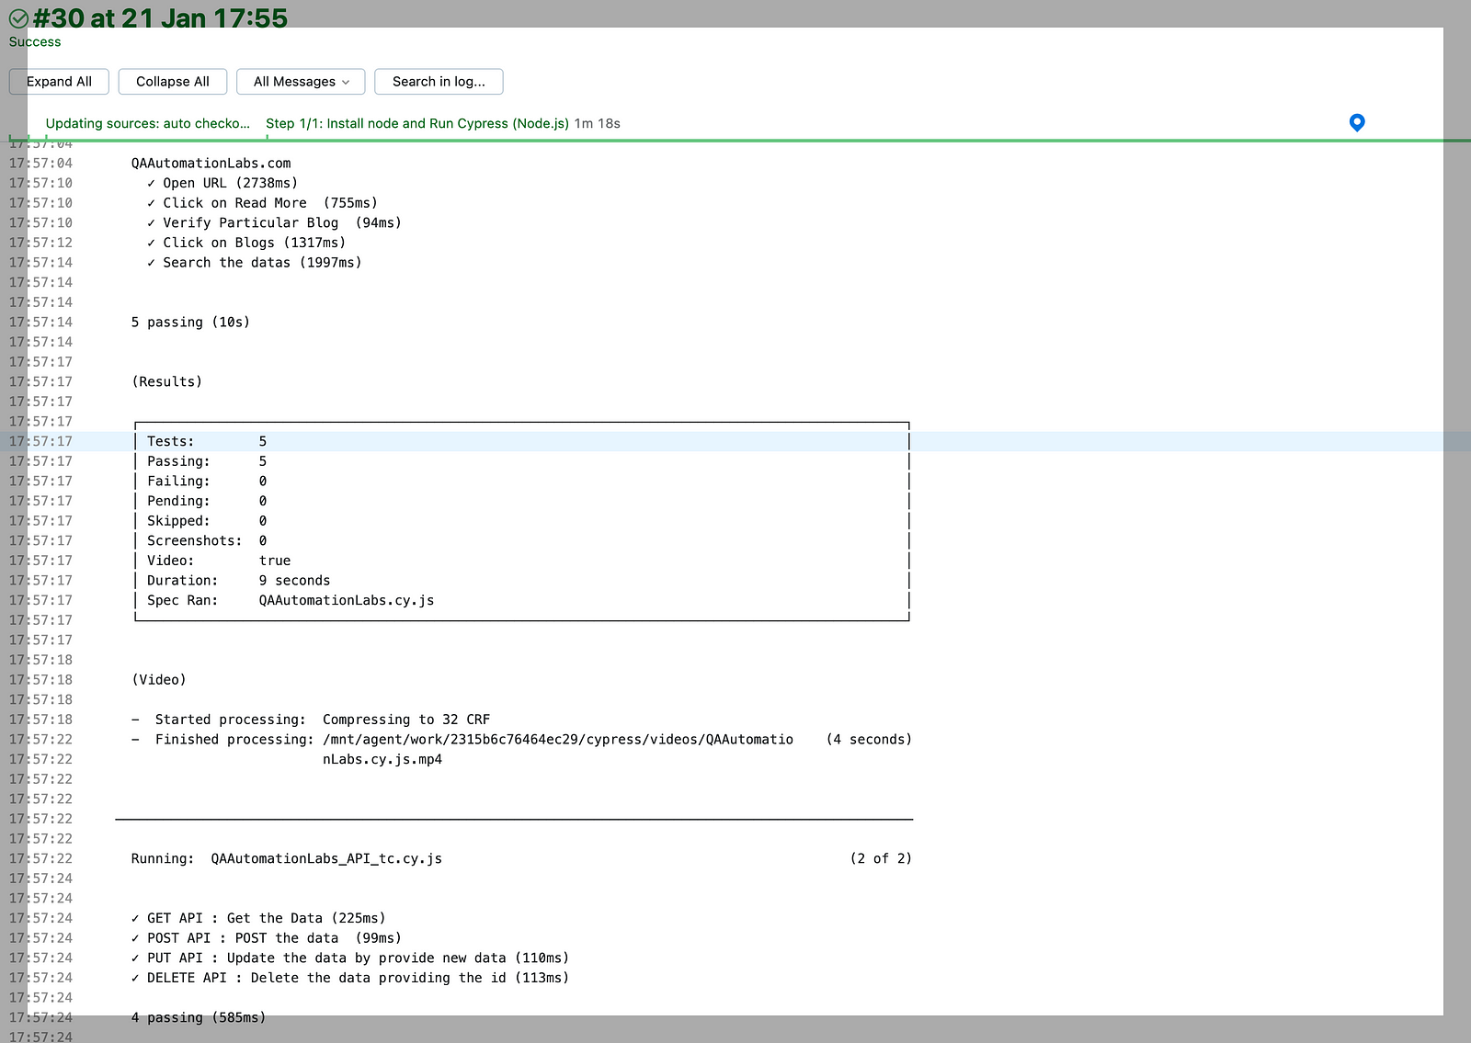The height and width of the screenshot is (1043, 1471).
Task: Click the build #30 title heading
Action: (159, 17)
